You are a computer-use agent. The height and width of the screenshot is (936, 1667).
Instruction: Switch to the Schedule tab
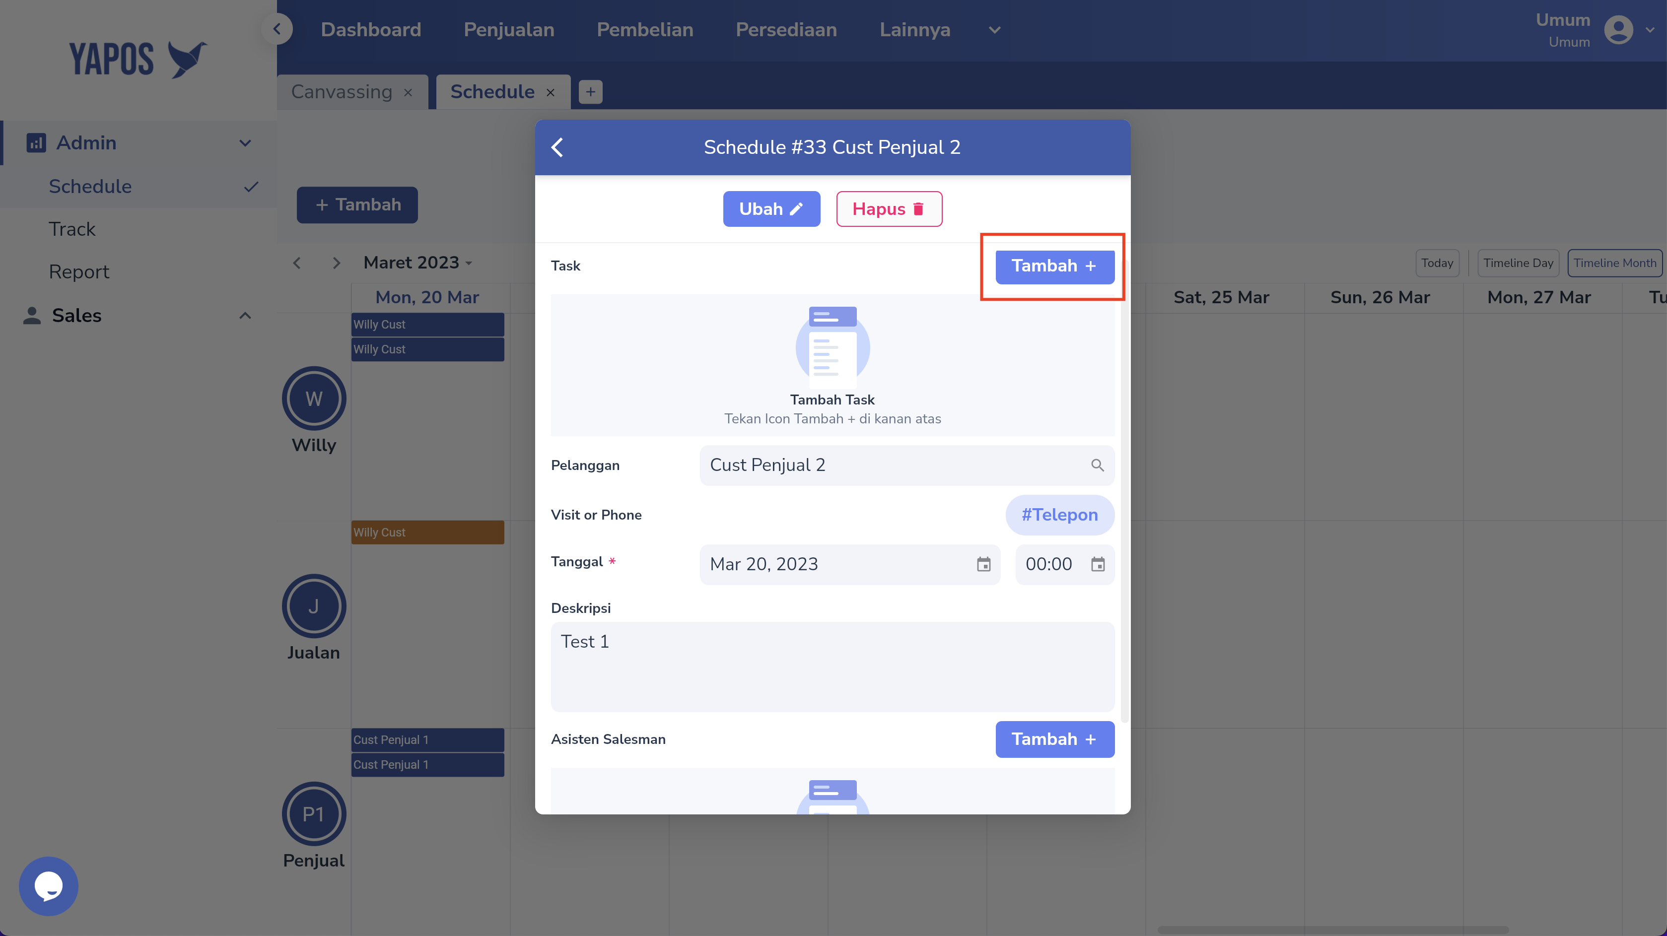[492, 92]
